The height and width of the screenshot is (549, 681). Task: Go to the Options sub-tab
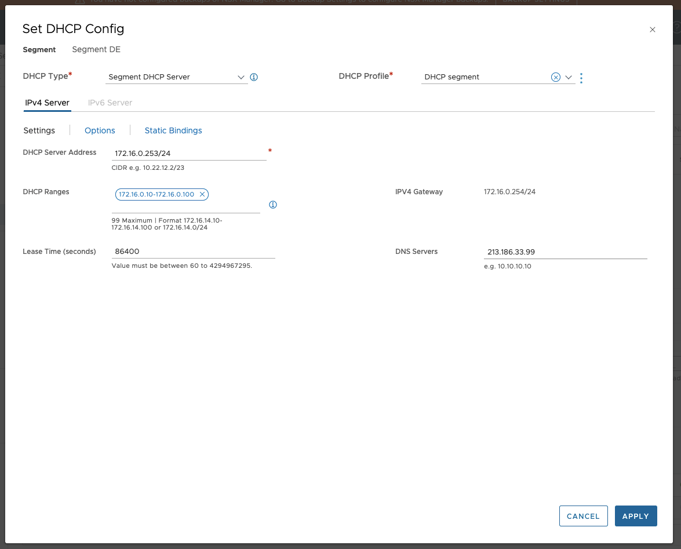[x=100, y=130]
